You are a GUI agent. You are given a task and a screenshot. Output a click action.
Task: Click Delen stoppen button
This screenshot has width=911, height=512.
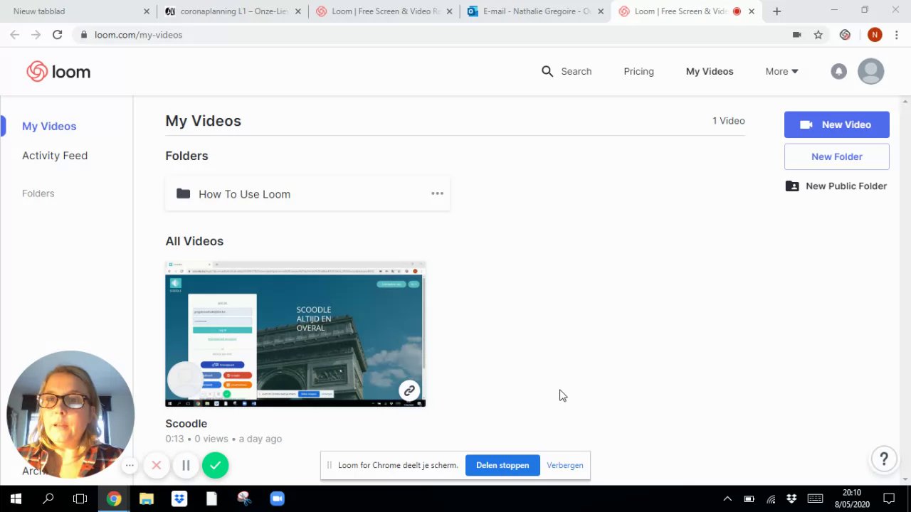502,465
